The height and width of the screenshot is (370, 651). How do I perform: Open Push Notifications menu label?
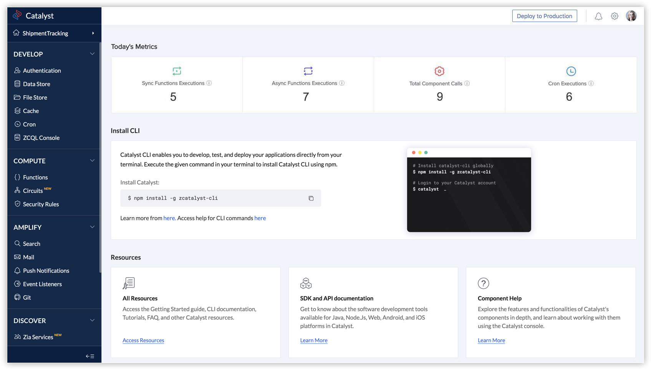[46, 271]
